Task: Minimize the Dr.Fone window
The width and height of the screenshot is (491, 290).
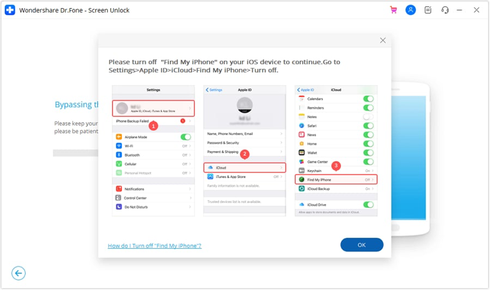Action: 459,10
